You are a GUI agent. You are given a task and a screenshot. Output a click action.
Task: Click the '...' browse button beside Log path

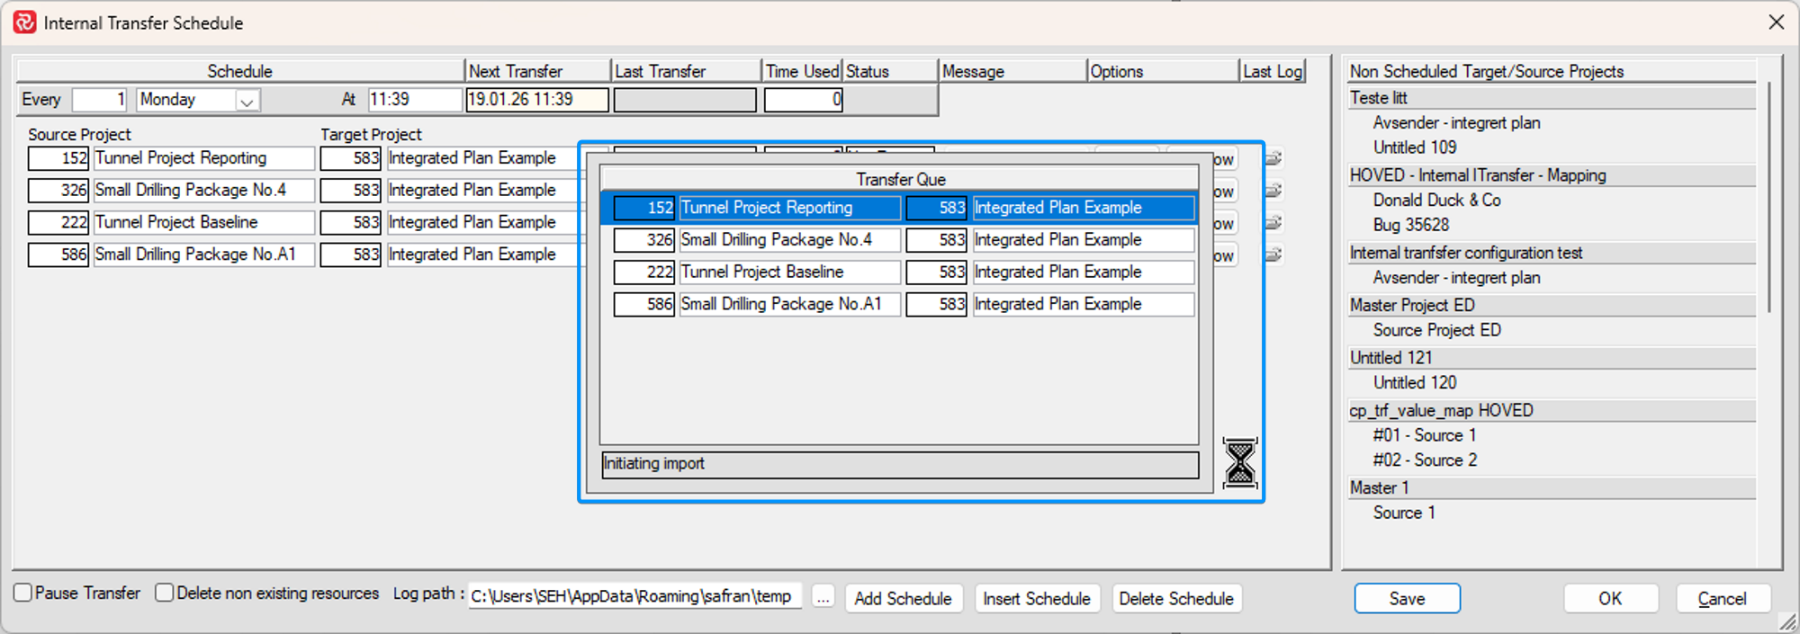pyautogui.click(x=823, y=598)
